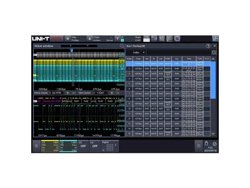Click the event table search magnifier button

[x=214, y=52]
